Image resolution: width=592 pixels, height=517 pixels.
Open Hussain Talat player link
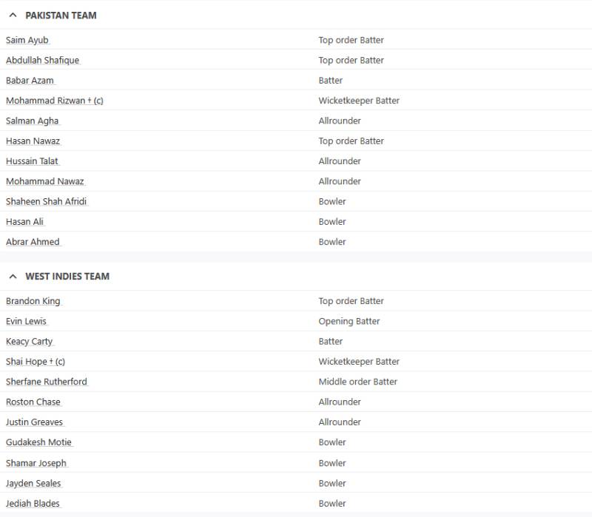coord(32,161)
